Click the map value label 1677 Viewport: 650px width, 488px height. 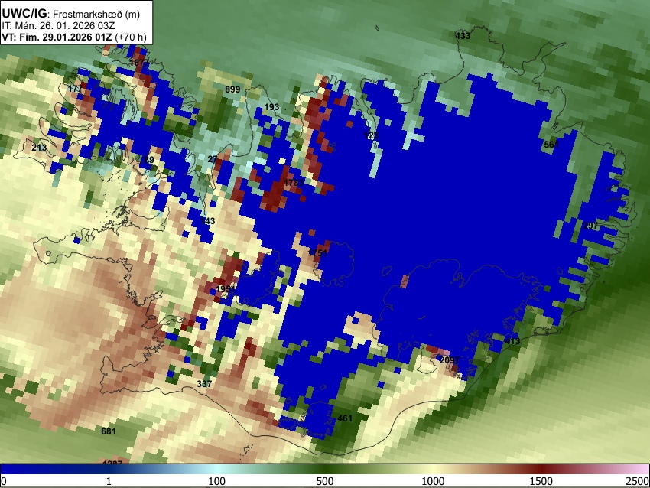139,63
